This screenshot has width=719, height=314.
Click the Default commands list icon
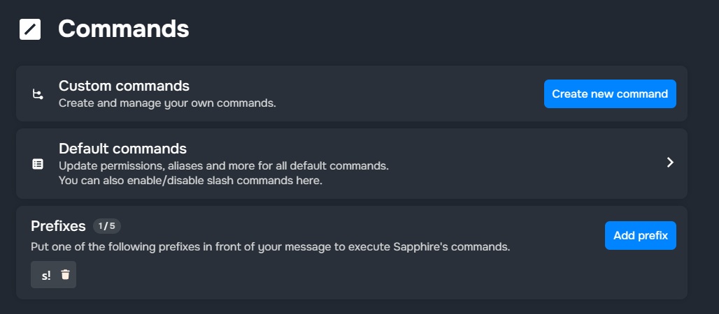coord(38,164)
